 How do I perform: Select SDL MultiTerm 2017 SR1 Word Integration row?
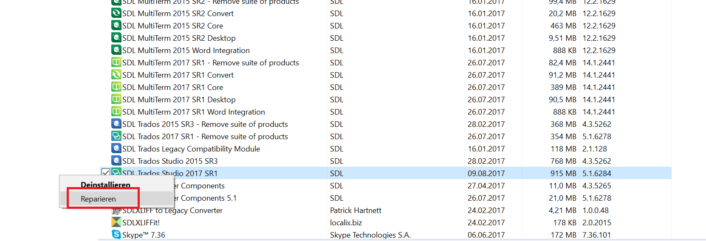385,112
